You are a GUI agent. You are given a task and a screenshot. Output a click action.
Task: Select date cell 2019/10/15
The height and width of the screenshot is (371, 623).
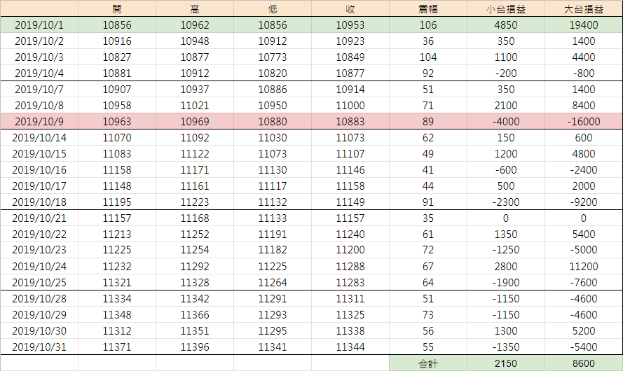tap(39, 153)
